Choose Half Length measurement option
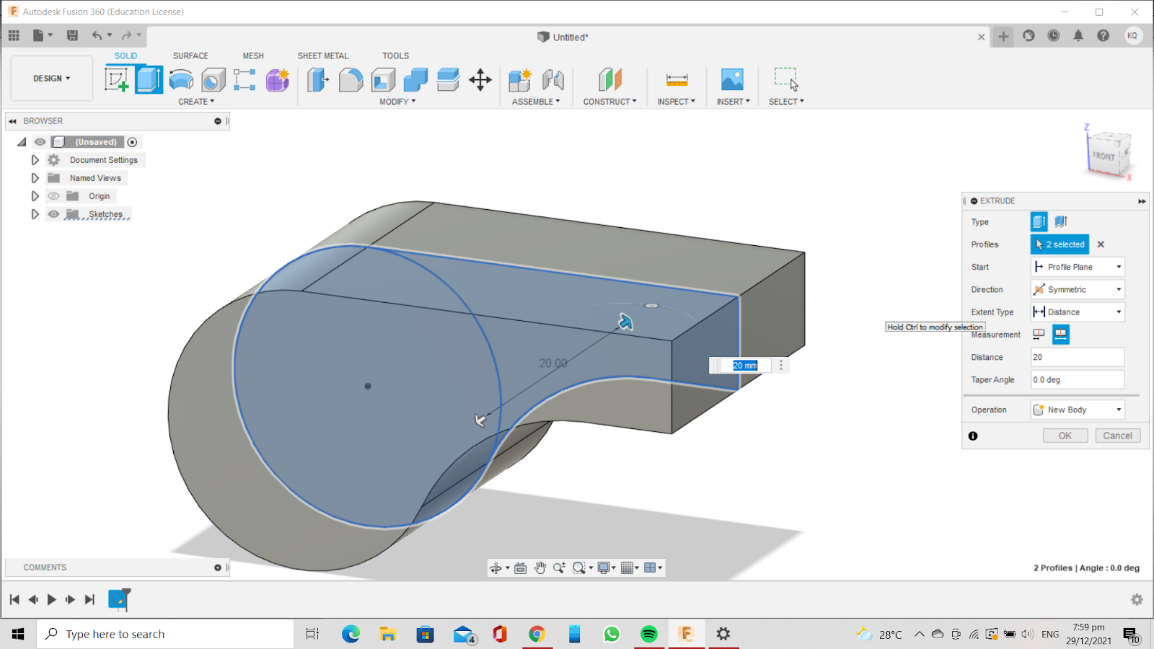Image resolution: width=1154 pixels, height=649 pixels. tap(1039, 334)
